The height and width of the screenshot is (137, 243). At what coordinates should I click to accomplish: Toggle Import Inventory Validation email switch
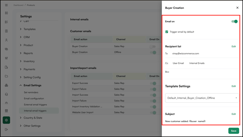pos(153,107)
